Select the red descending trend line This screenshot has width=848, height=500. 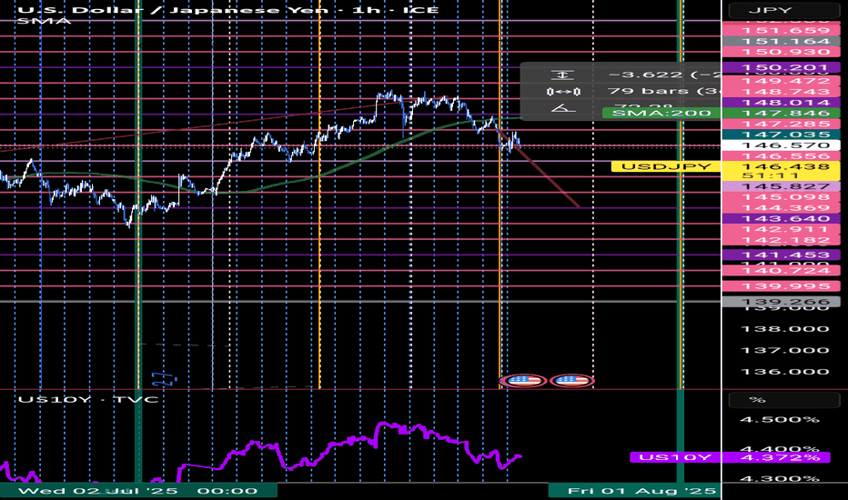pyautogui.click(x=540, y=170)
